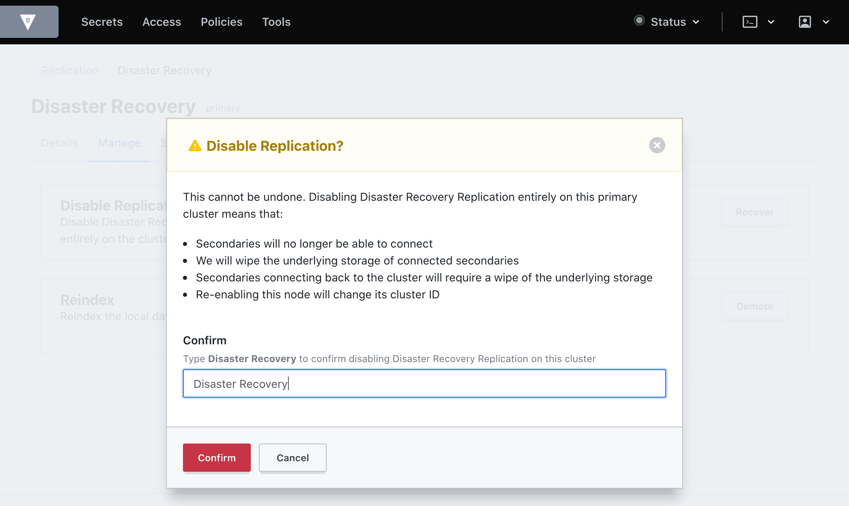Click the Status indicator circle icon
Image resolution: width=849 pixels, height=506 pixels.
639,22
